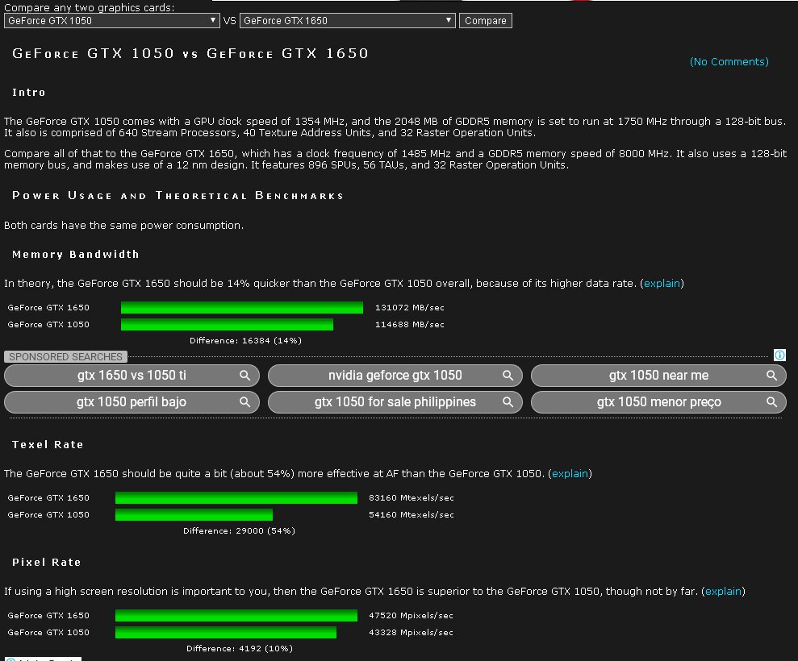Open the GeForce GTX 1050 dropdown
This screenshot has height=661, width=798.
click(111, 21)
